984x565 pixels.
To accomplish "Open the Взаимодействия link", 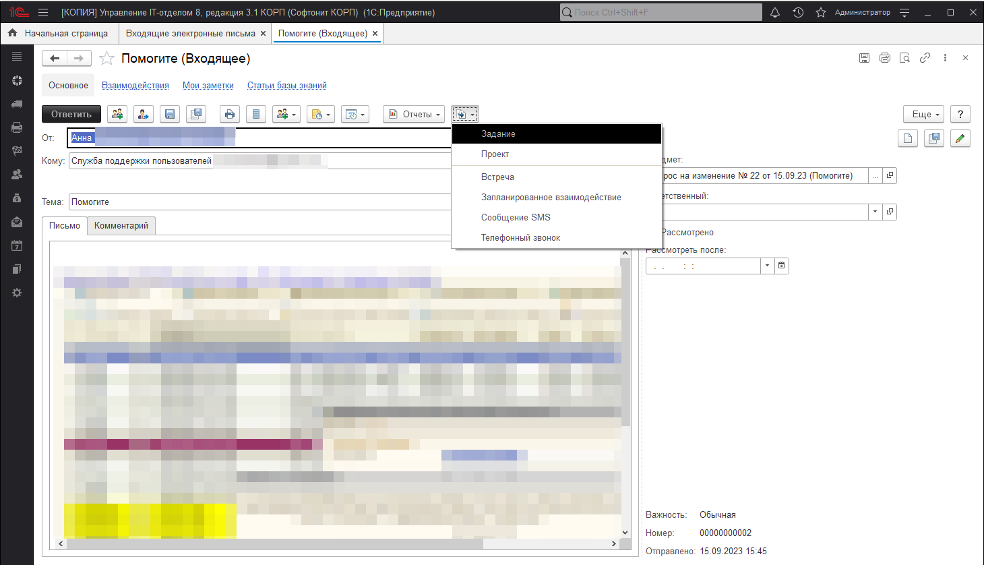I will point(135,86).
